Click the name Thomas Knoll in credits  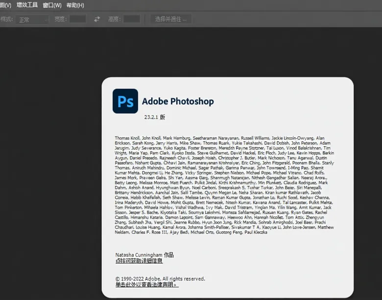127,138
